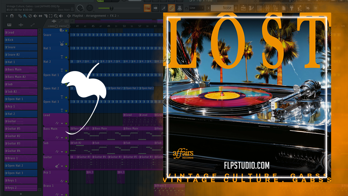The height and width of the screenshot is (196, 348).
Task: Click the shopping cart content library icon
Action: (316, 8)
